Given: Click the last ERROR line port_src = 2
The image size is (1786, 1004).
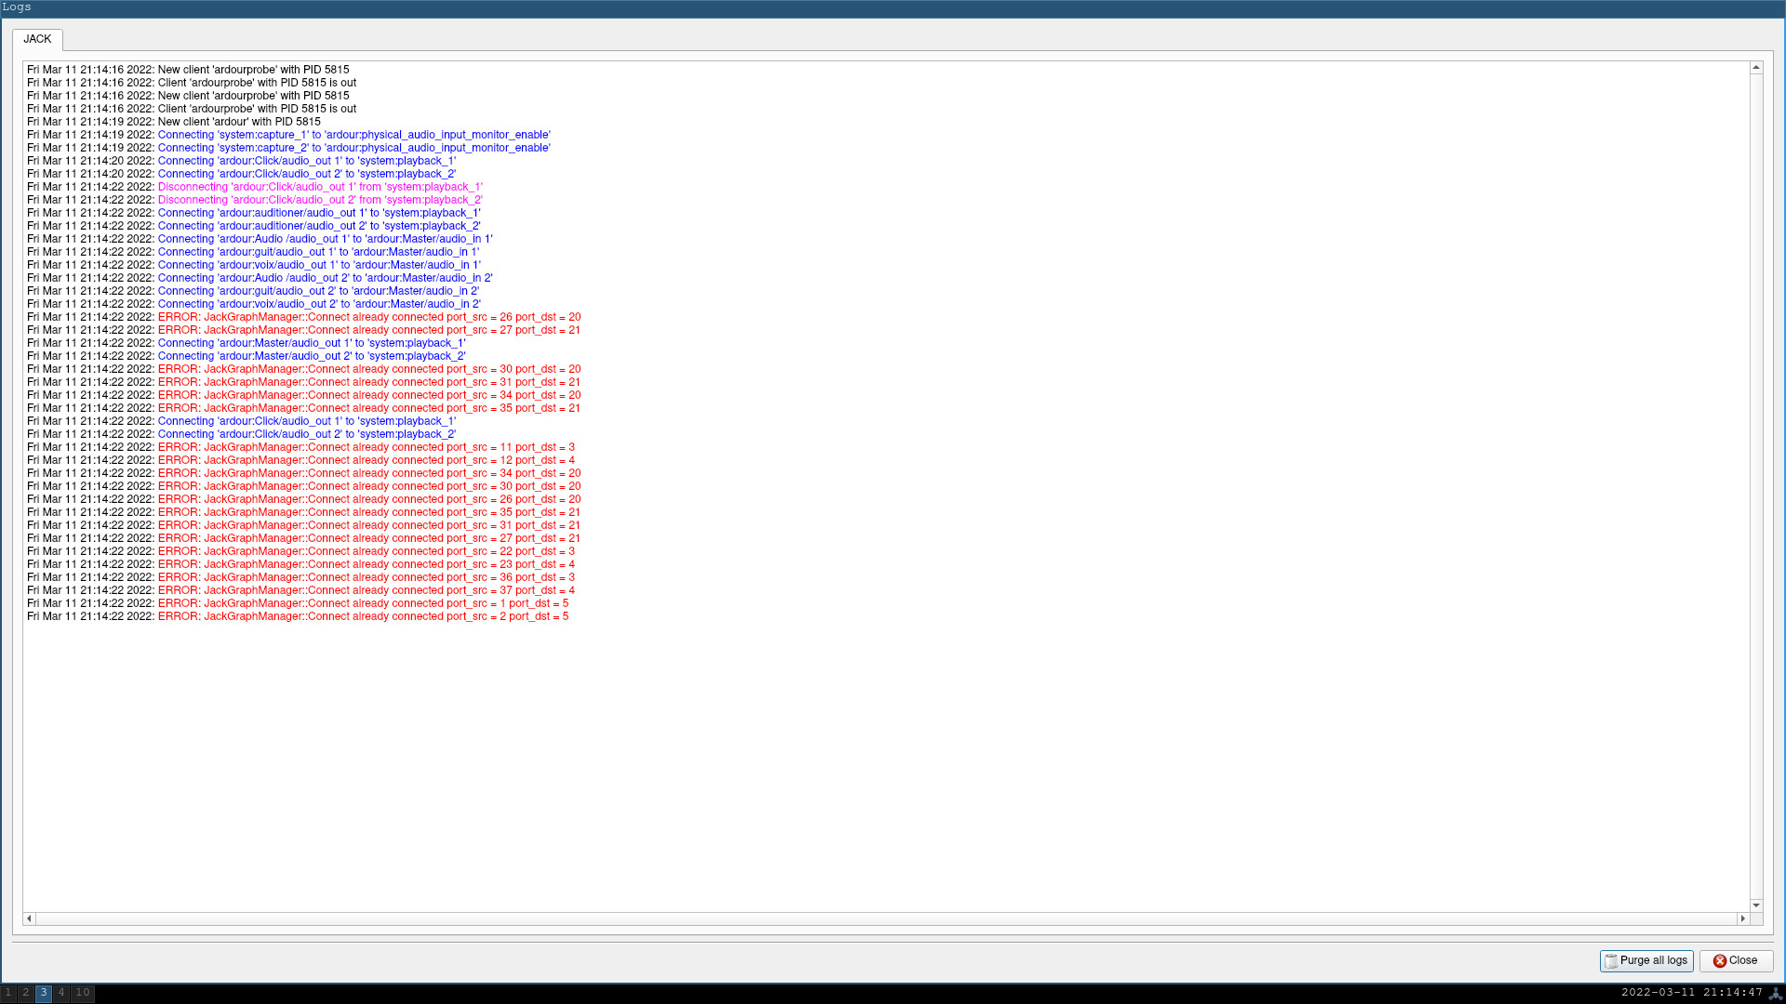Looking at the screenshot, I should click(x=363, y=616).
